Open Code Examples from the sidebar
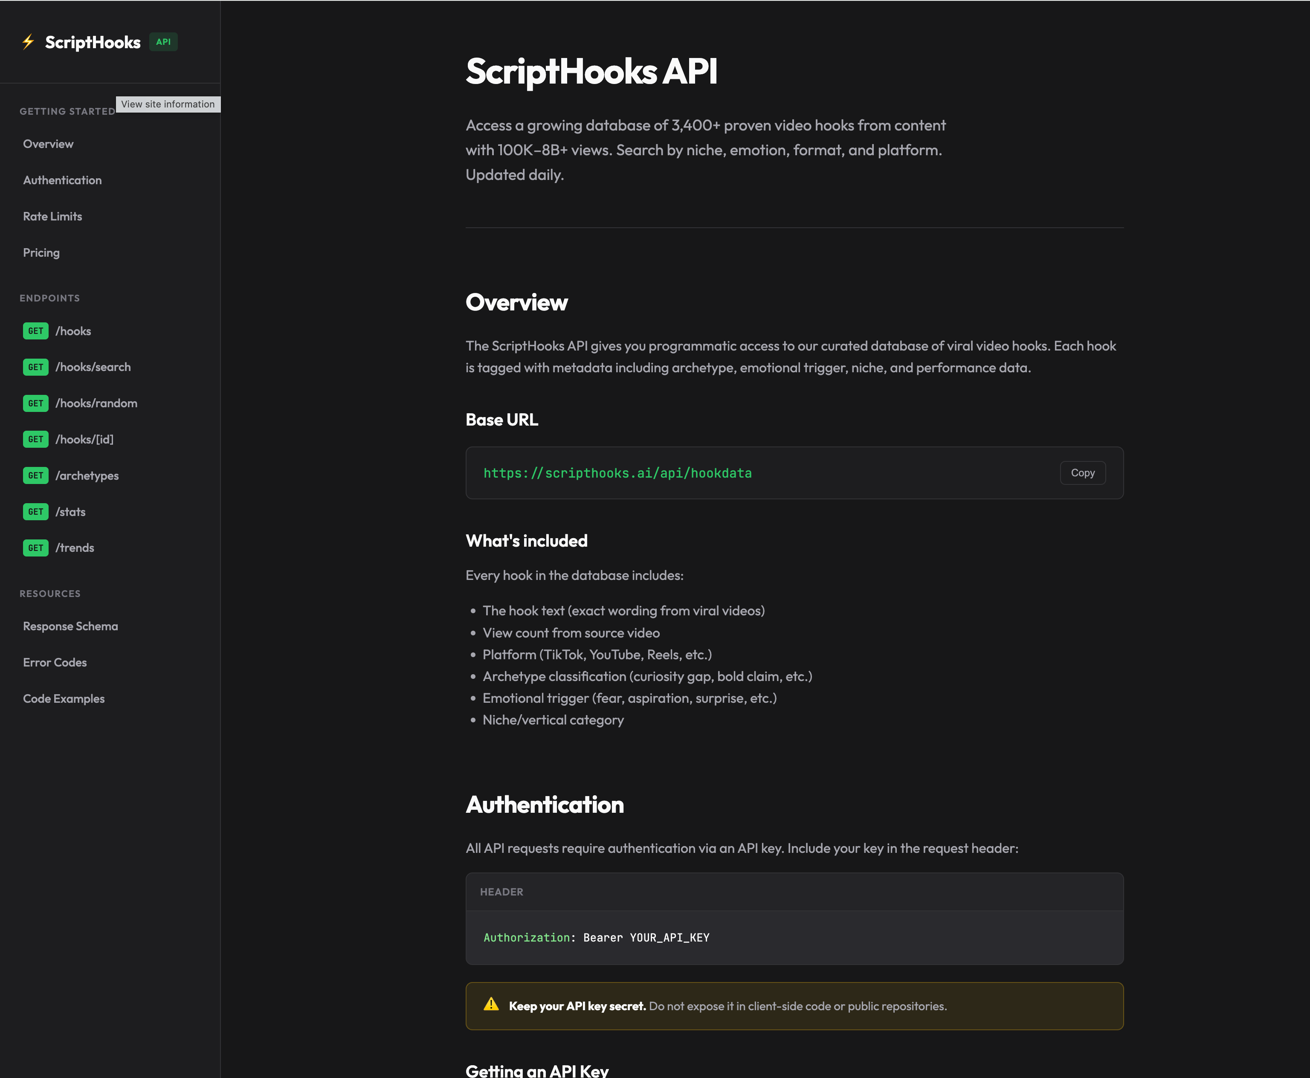This screenshot has height=1078, width=1310. [64, 698]
